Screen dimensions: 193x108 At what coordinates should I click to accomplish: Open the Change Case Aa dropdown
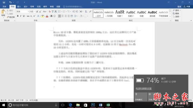45,11
